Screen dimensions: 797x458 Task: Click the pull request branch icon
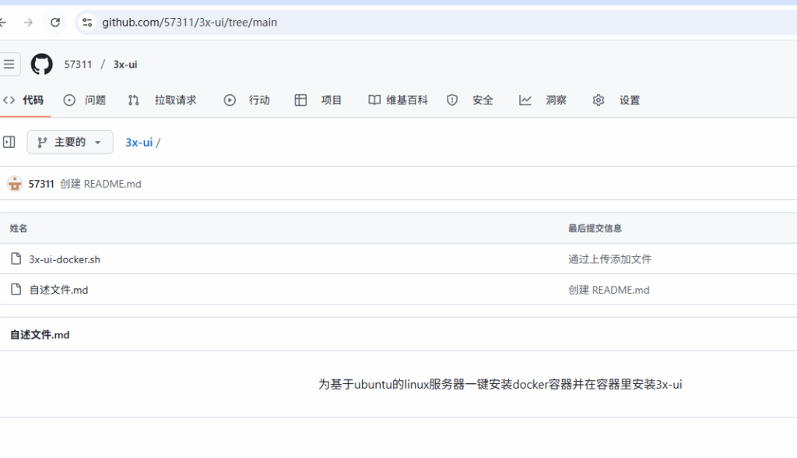(x=133, y=100)
